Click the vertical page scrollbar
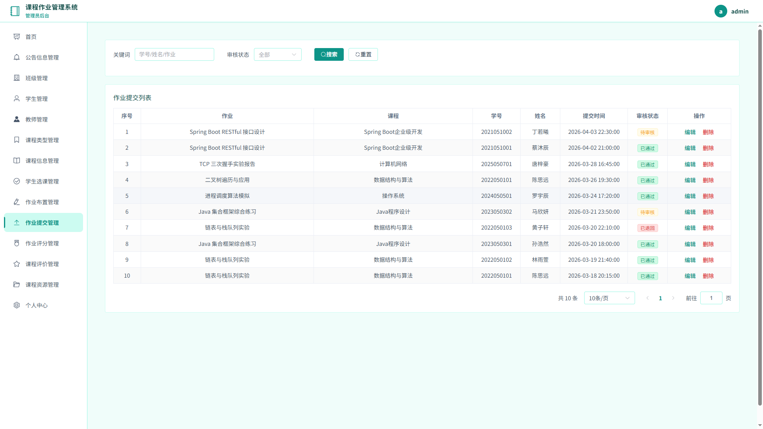This screenshot has height=429, width=763. (760, 217)
